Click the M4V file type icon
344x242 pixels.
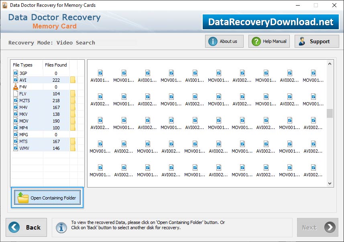(x=16, y=107)
